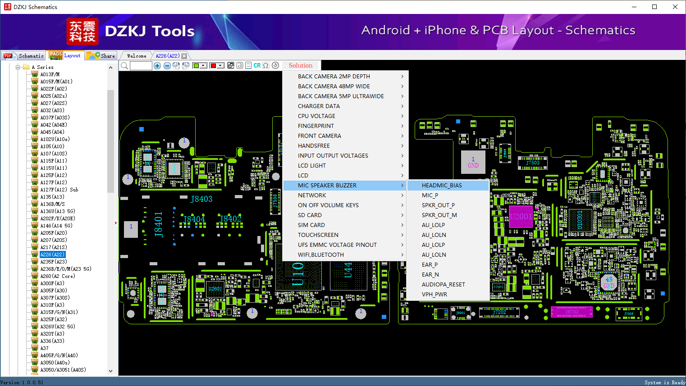Click the CR icon in toolbar

point(257,65)
